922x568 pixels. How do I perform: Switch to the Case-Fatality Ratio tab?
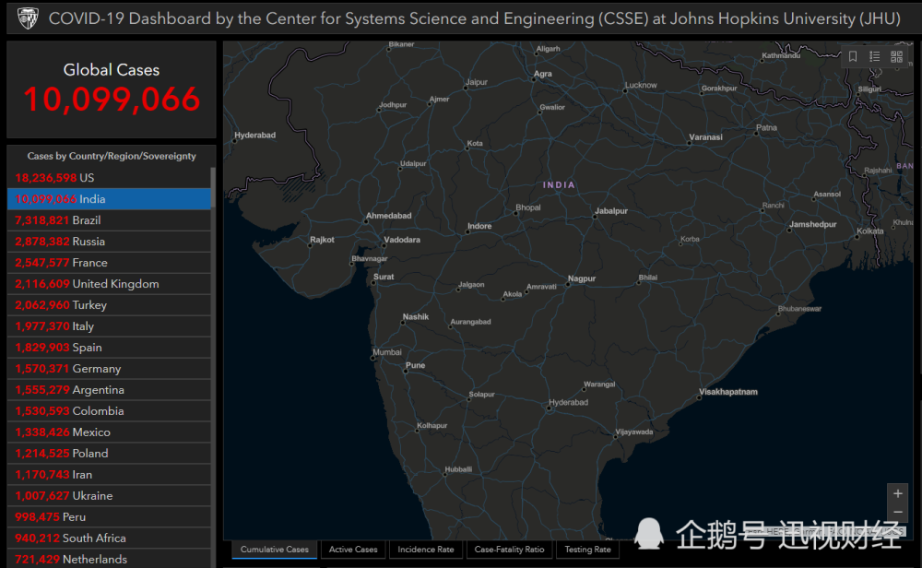coord(509,550)
